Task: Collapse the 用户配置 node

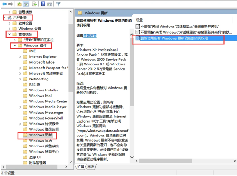Action: point(4,18)
